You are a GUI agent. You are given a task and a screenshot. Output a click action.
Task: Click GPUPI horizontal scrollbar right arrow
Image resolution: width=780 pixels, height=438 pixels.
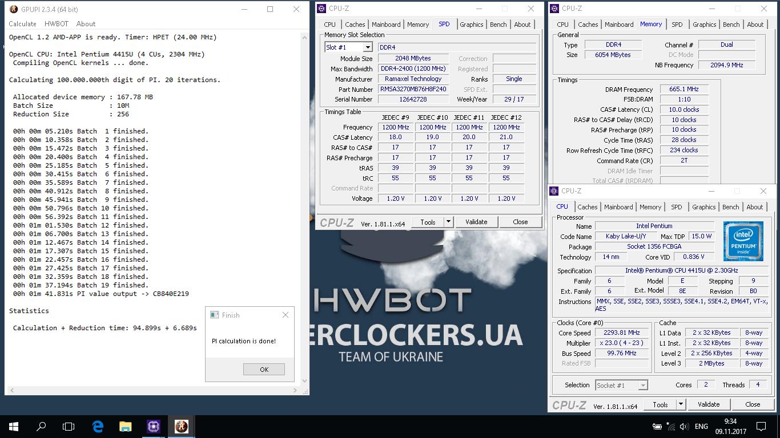[x=295, y=391]
